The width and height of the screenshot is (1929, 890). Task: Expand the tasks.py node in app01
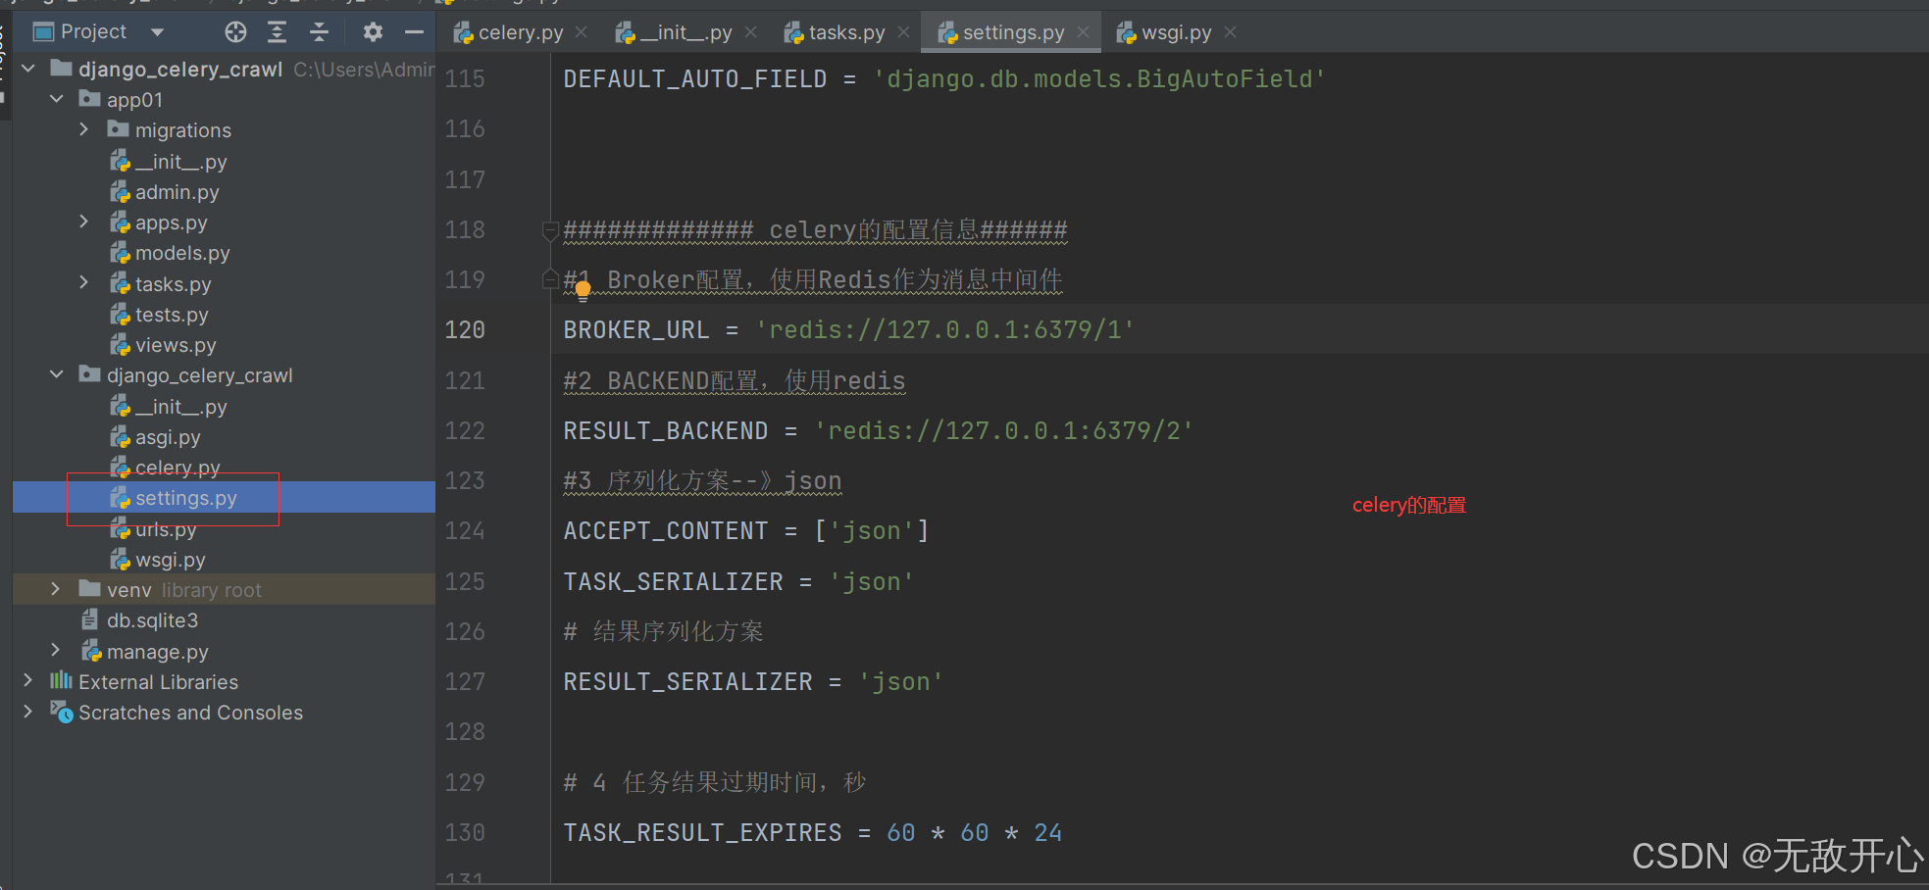tap(84, 283)
